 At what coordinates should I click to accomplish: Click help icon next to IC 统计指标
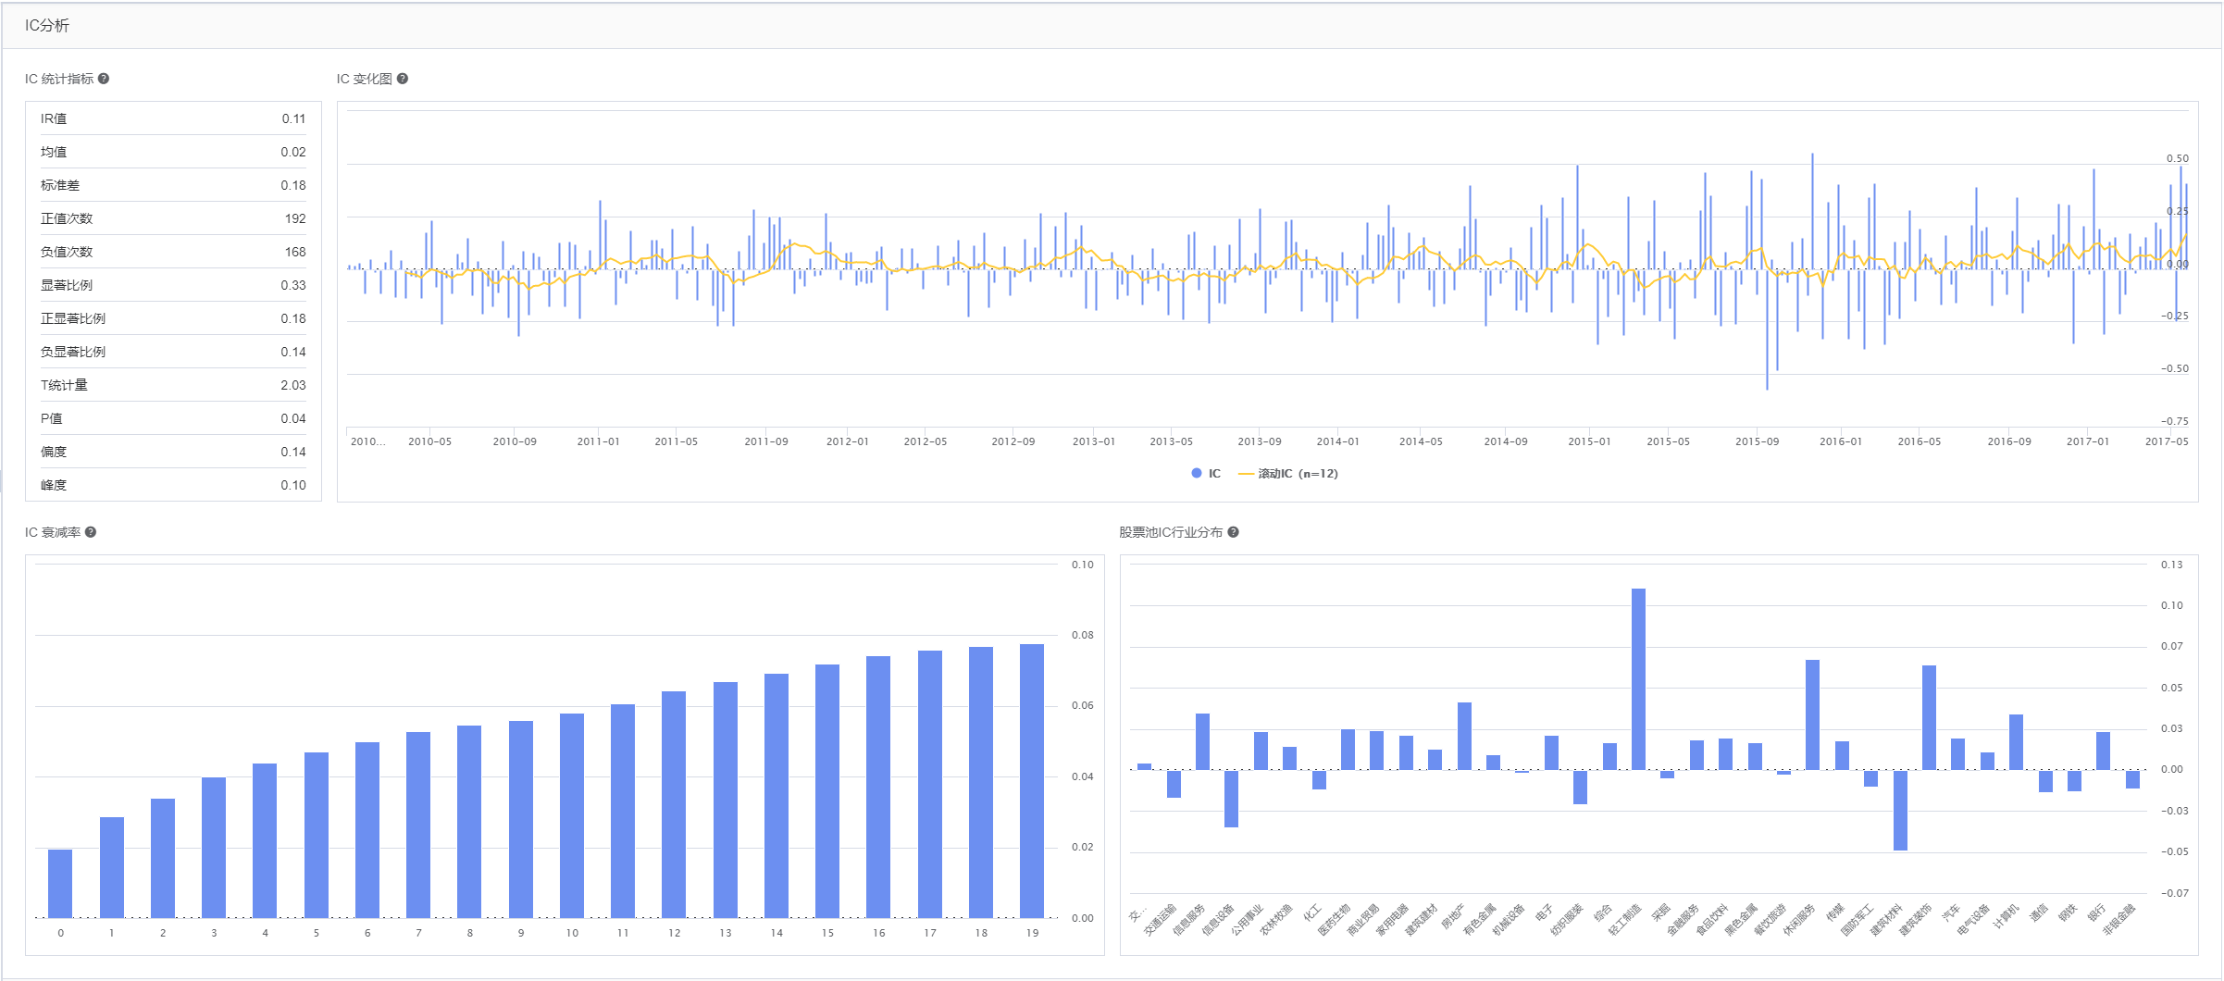pos(104,79)
